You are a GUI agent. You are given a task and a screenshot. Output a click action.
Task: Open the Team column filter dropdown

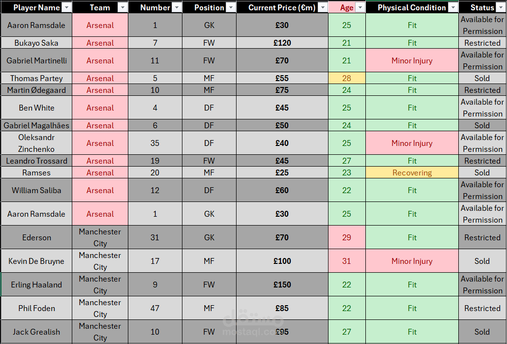[122, 7]
